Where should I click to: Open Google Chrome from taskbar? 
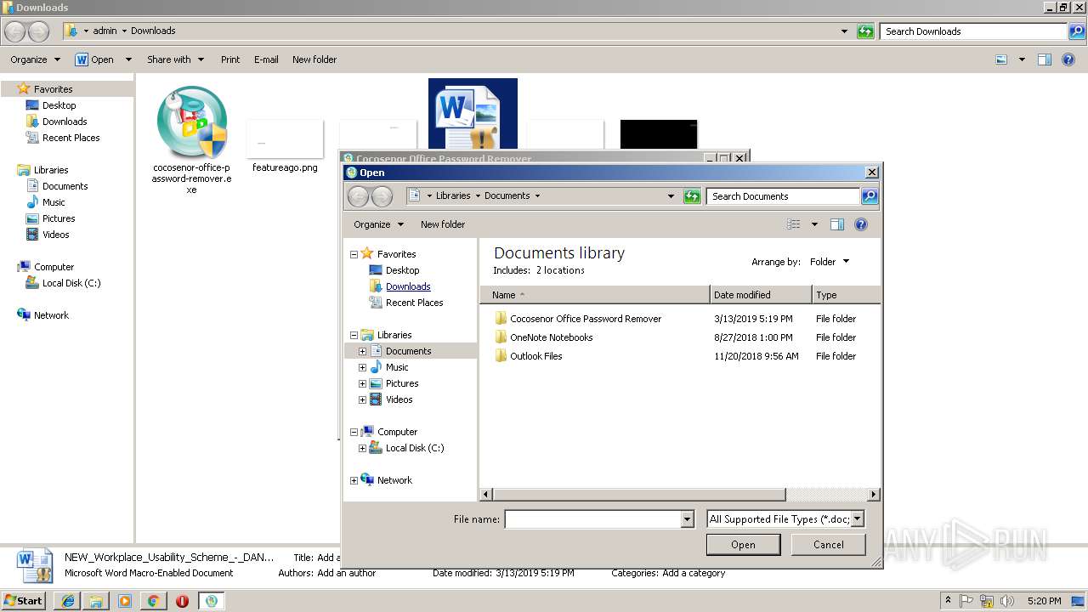pos(153,601)
